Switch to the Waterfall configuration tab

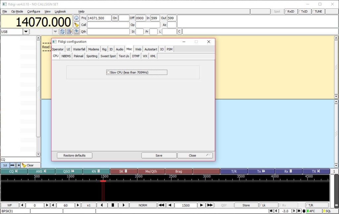[79, 49]
